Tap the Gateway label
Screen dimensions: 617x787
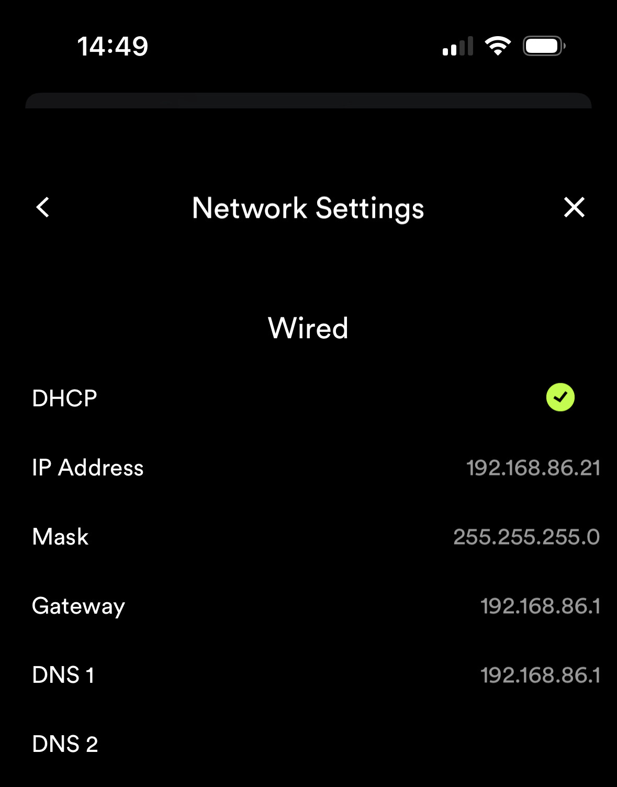(78, 606)
